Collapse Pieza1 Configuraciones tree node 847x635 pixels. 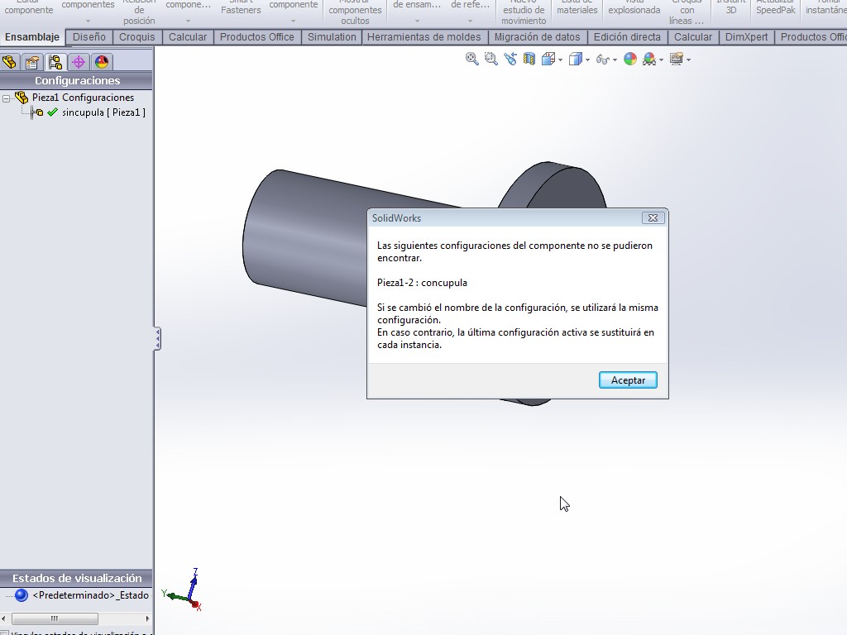click(x=6, y=98)
